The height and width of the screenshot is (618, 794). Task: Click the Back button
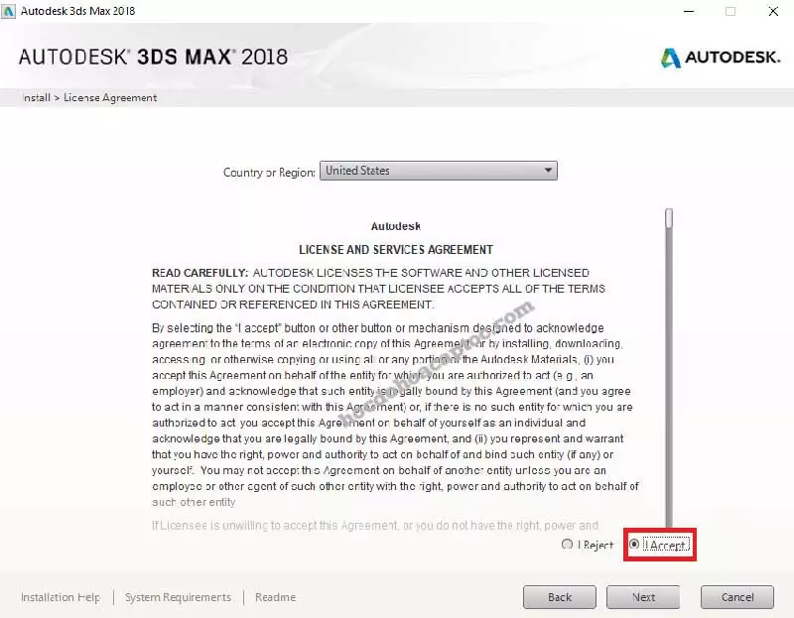click(x=559, y=597)
